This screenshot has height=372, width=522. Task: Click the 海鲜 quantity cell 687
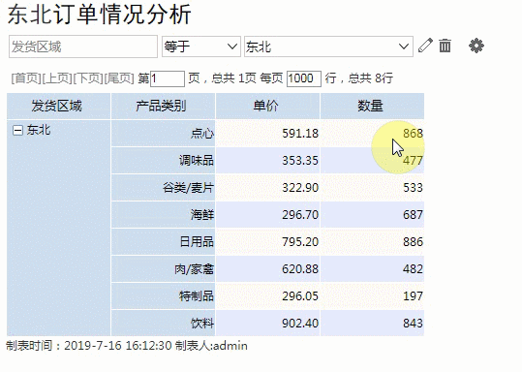(372, 215)
